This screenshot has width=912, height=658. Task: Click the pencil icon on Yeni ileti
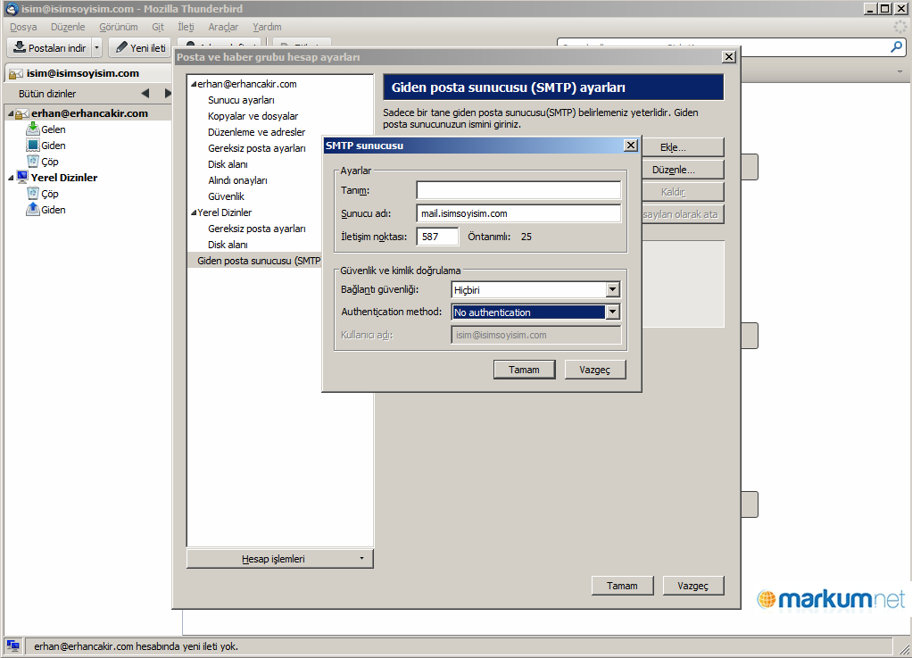(121, 47)
